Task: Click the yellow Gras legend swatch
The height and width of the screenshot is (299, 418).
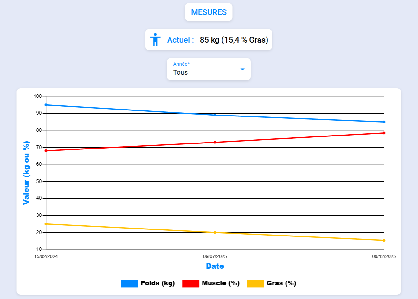Action: click(255, 283)
